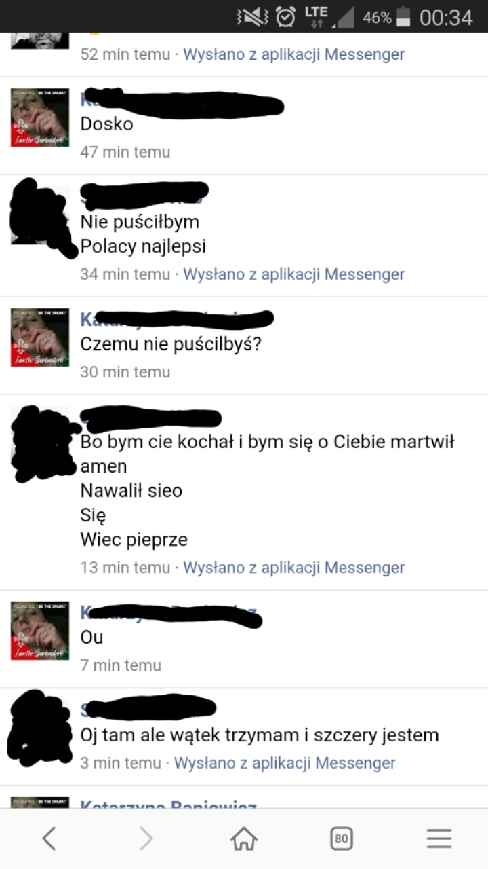This screenshot has height=869, width=488.
Task: Tap the browser back arrow
Action: tap(49, 839)
